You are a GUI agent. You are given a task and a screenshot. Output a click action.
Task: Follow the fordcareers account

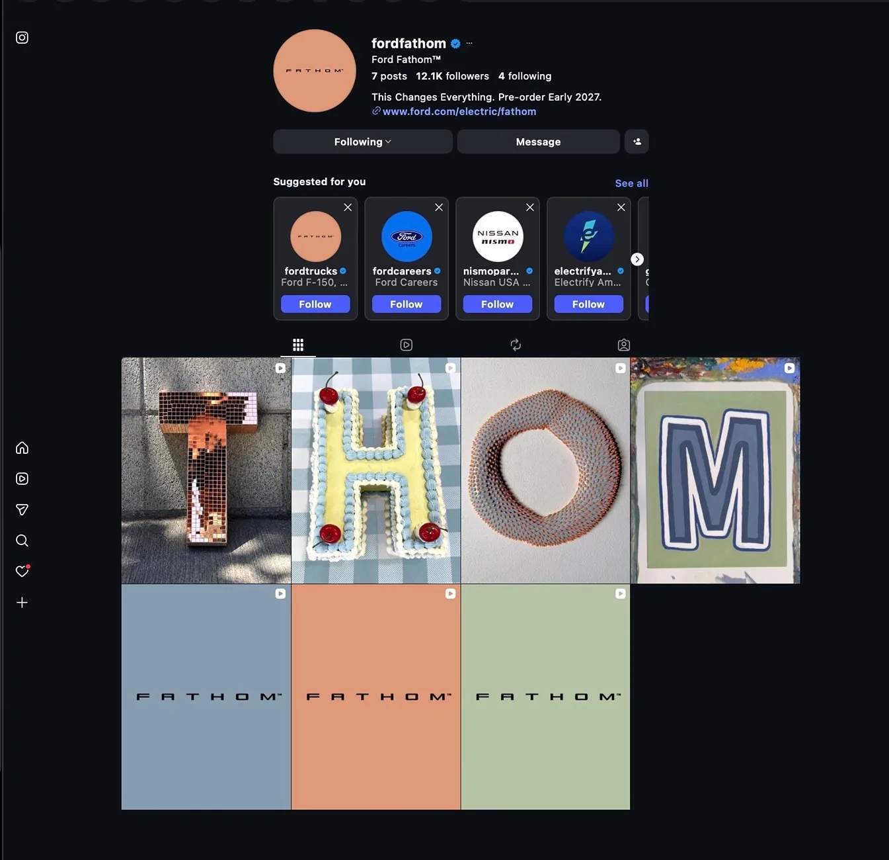pyautogui.click(x=406, y=304)
